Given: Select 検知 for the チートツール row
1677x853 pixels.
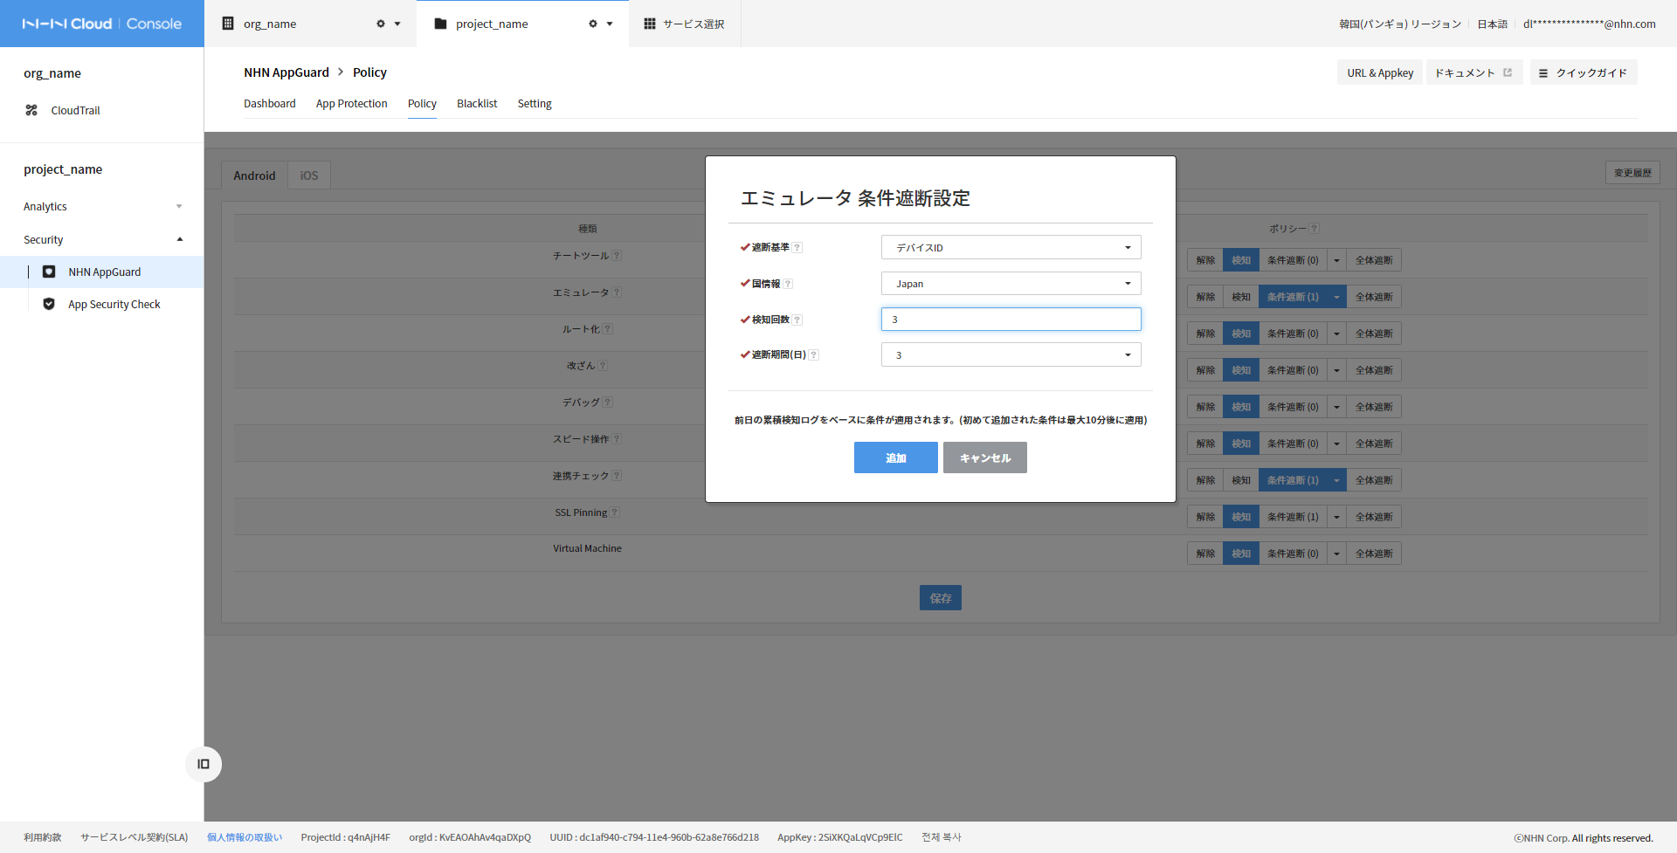Looking at the screenshot, I should coord(1241,260).
